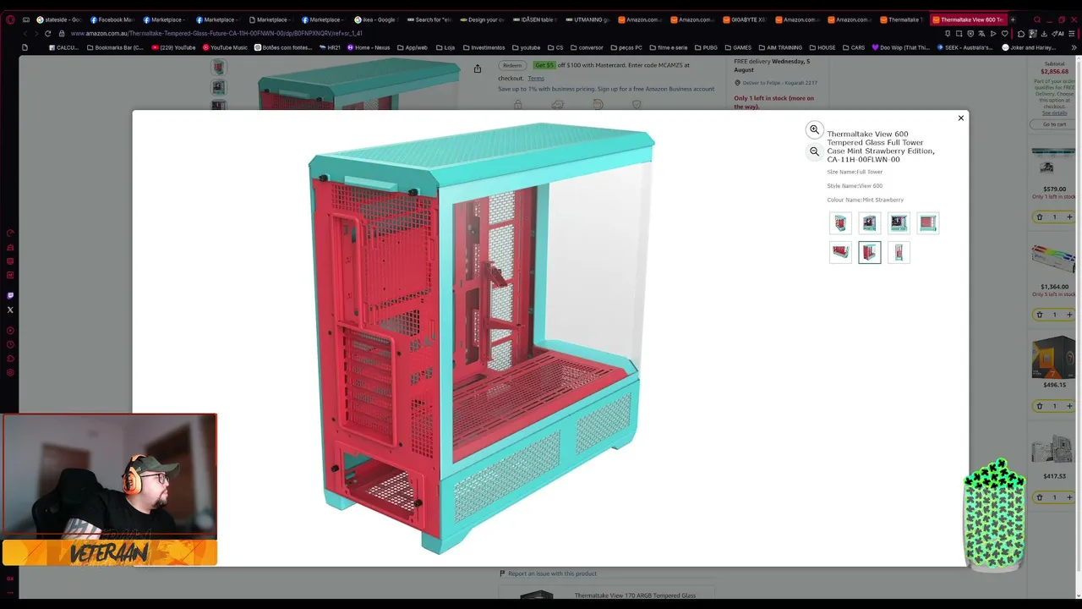Remove the $579.00 item from cart
Screen dimensions: 1082x609
[1040, 217]
